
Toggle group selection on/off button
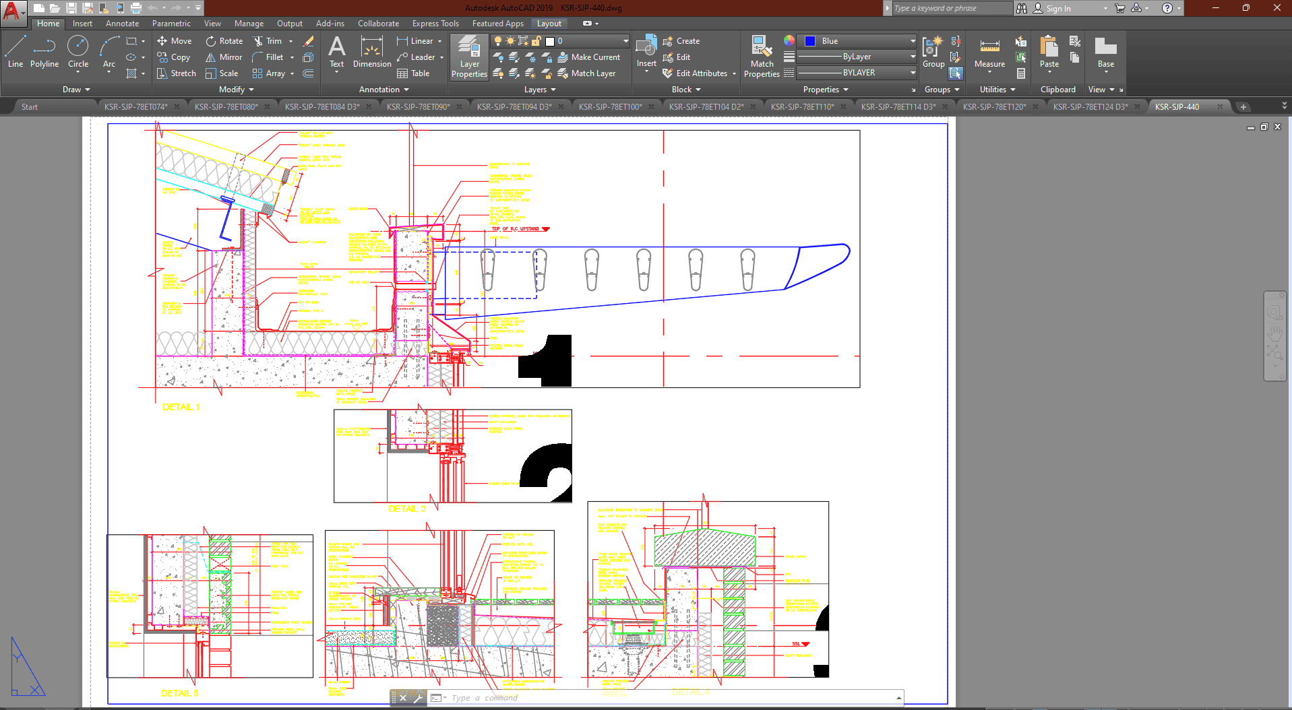click(956, 73)
